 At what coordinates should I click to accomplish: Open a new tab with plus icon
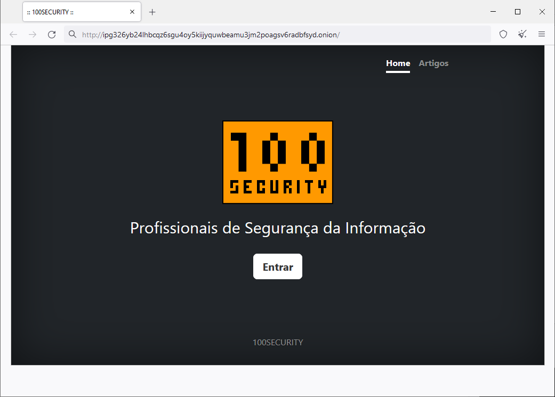[152, 12]
